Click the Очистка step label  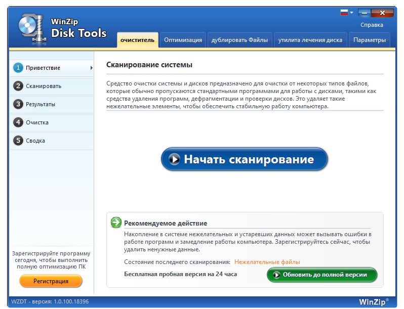tap(37, 123)
